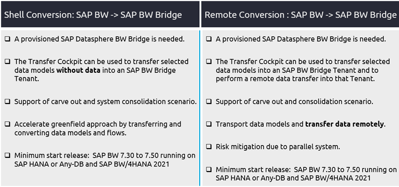
Task: Tick the 'Transport data models' checkbox
Action: coord(209,124)
